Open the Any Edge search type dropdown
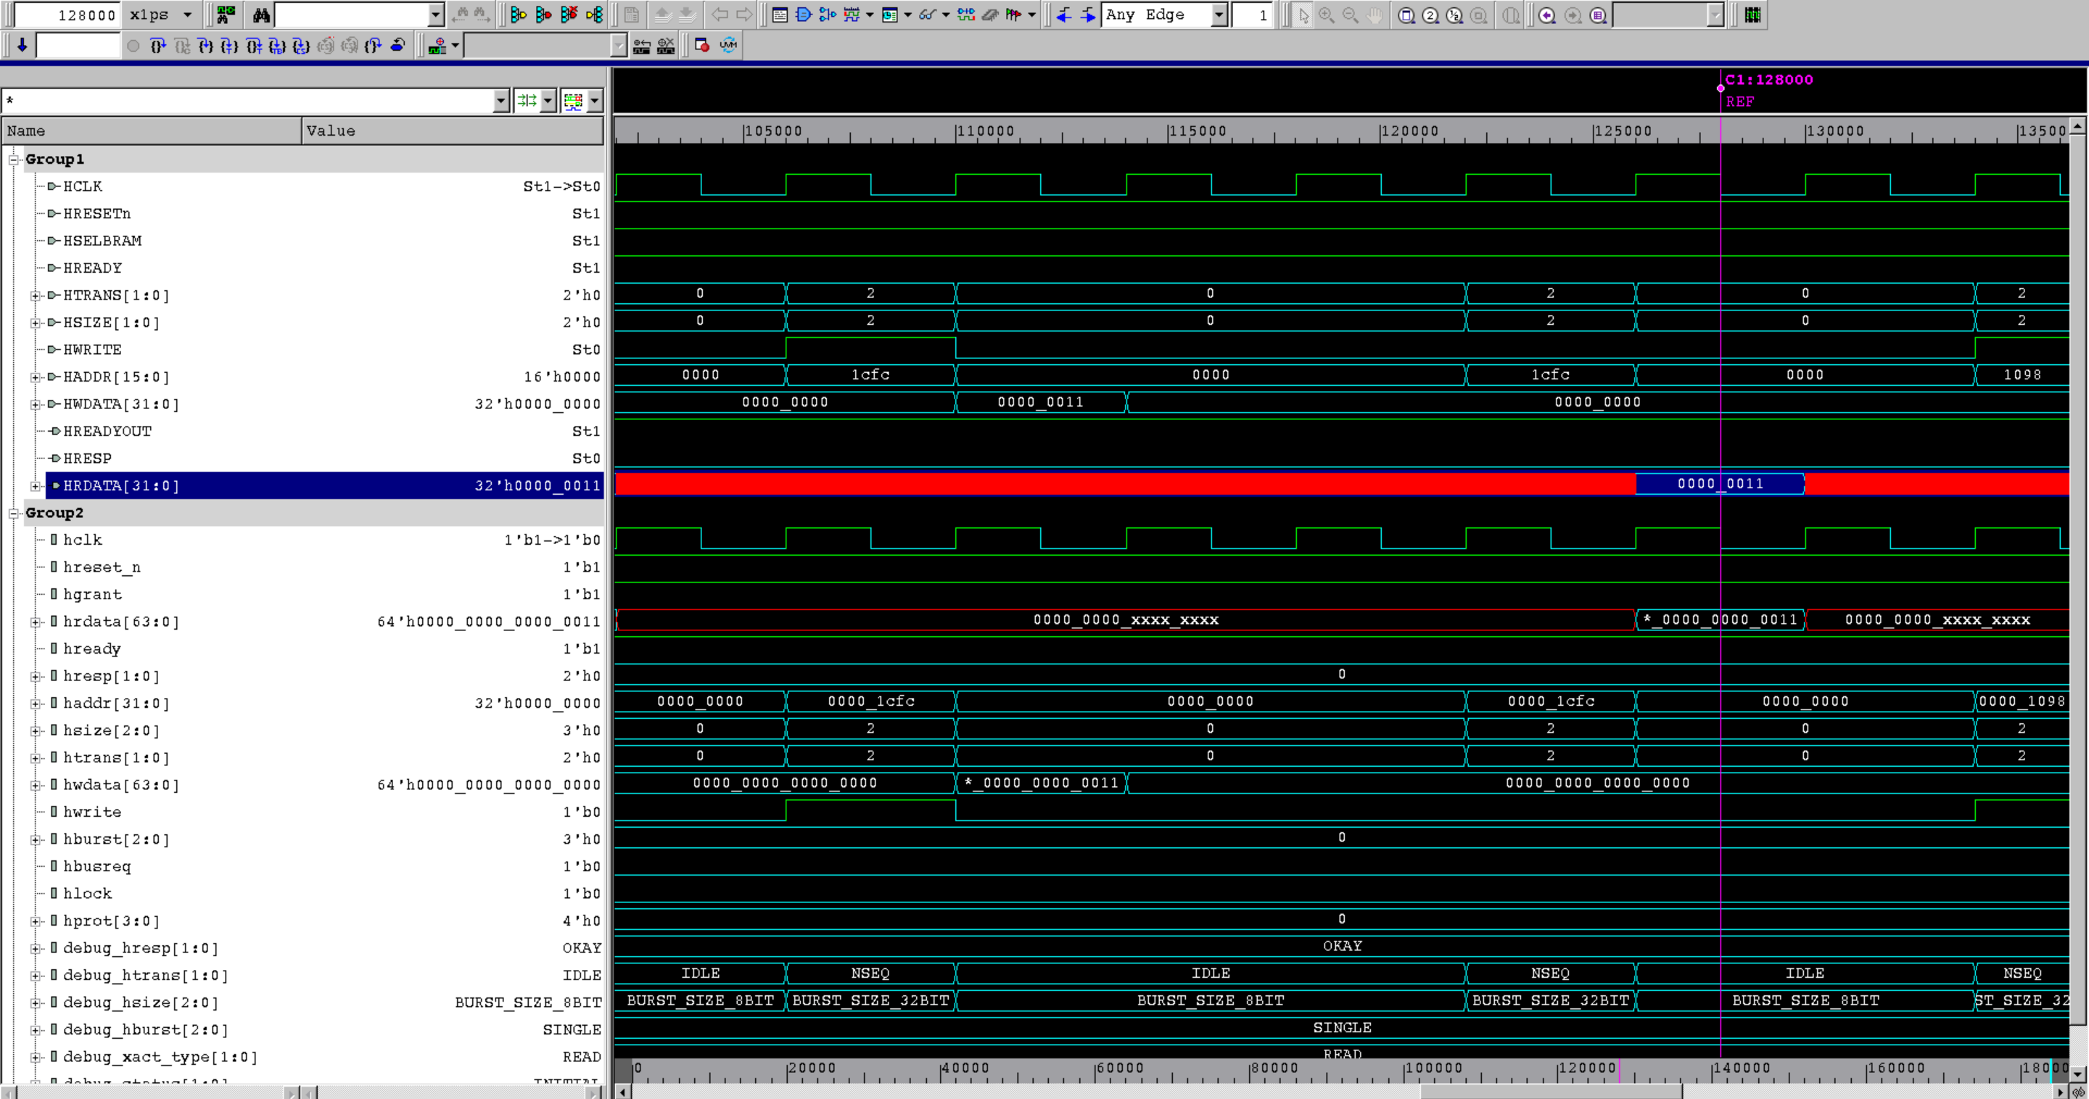2089x1099 pixels. point(1219,15)
